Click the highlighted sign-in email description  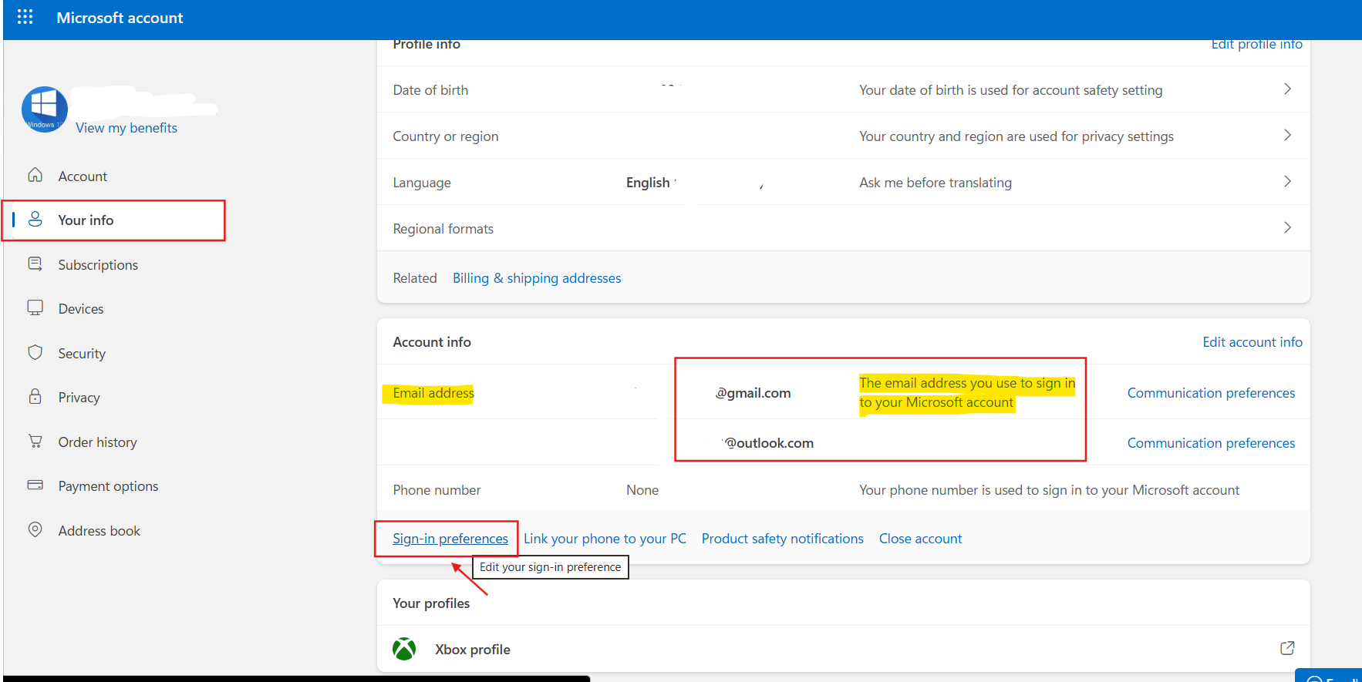click(x=967, y=393)
